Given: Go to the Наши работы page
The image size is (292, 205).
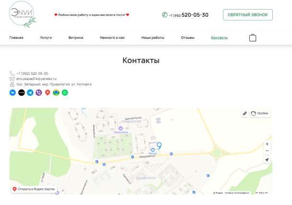Looking at the screenshot, I should [153, 37].
